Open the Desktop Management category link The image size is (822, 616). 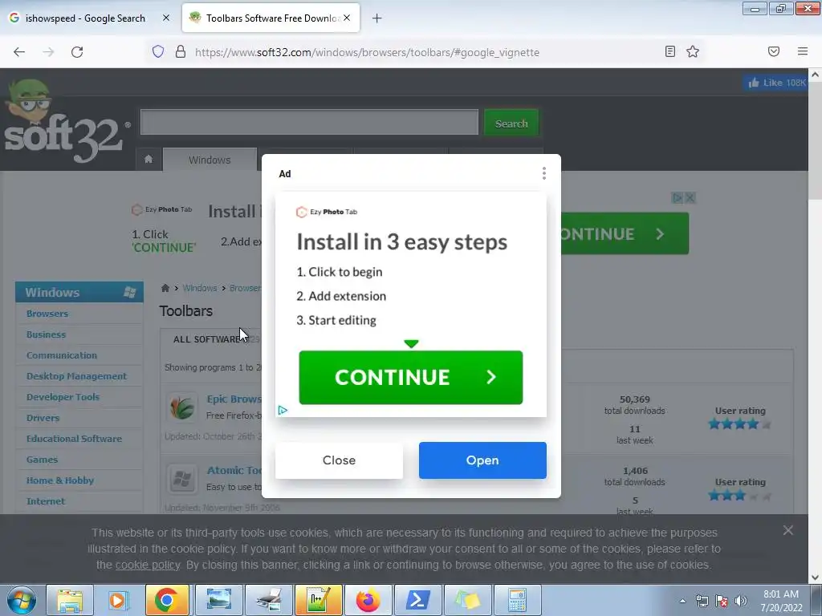[x=76, y=376]
